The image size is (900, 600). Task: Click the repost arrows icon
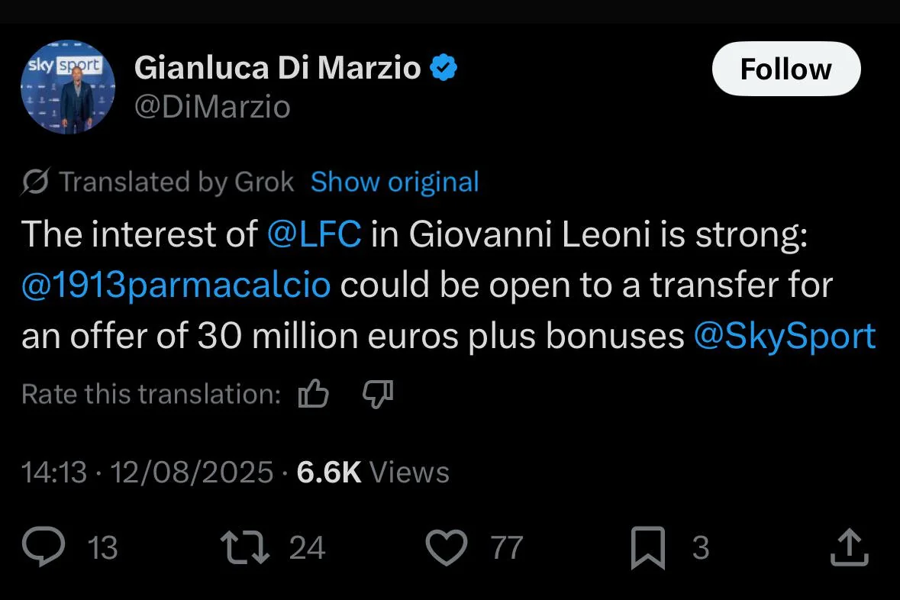click(x=245, y=547)
